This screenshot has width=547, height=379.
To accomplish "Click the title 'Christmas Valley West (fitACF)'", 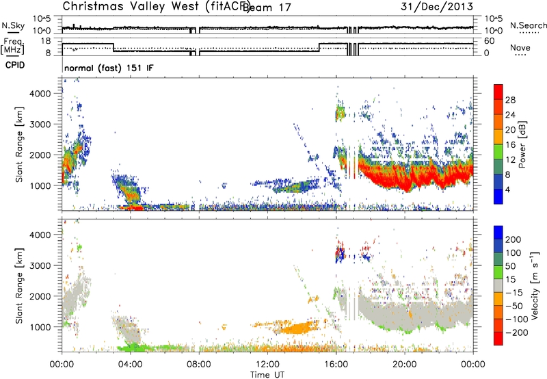I will click(x=156, y=7).
